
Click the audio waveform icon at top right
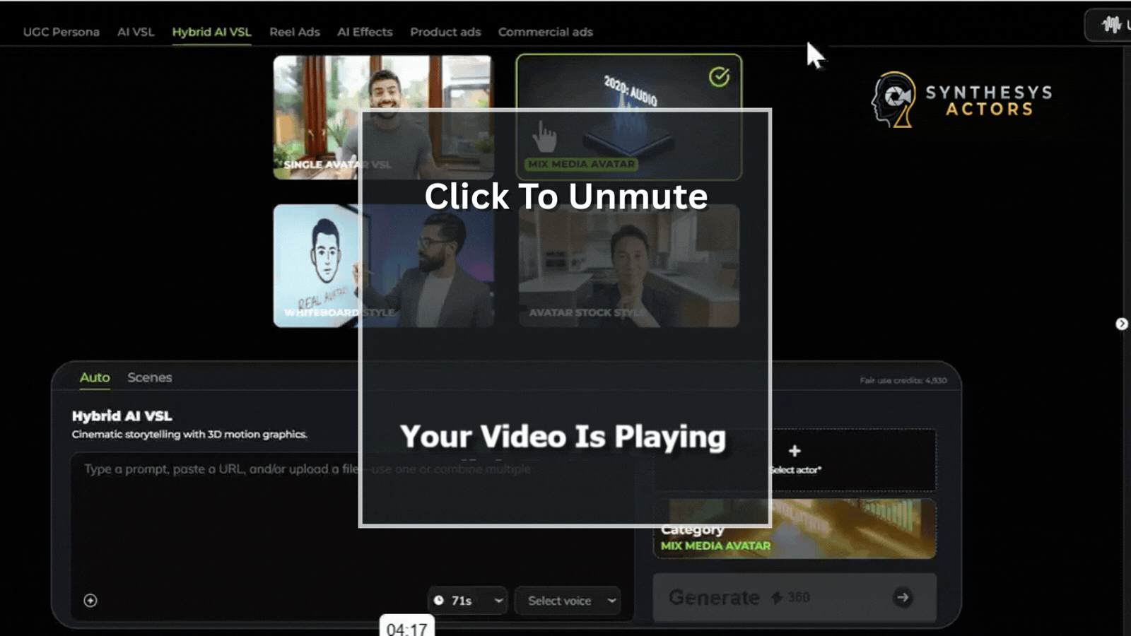coord(1111,25)
